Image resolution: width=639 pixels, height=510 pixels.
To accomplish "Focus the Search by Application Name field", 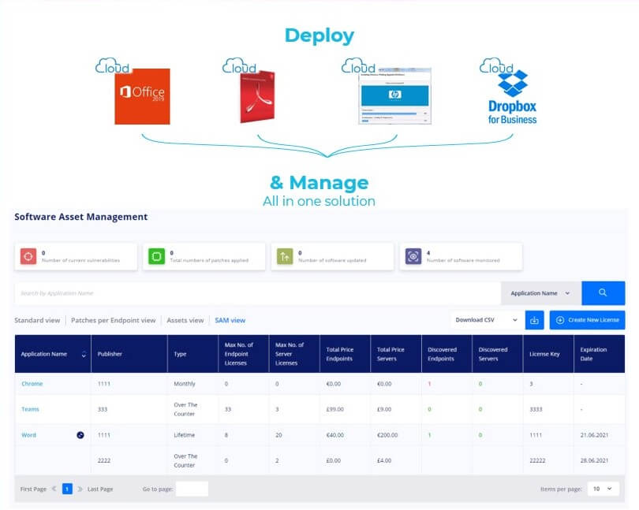I will pos(257,293).
